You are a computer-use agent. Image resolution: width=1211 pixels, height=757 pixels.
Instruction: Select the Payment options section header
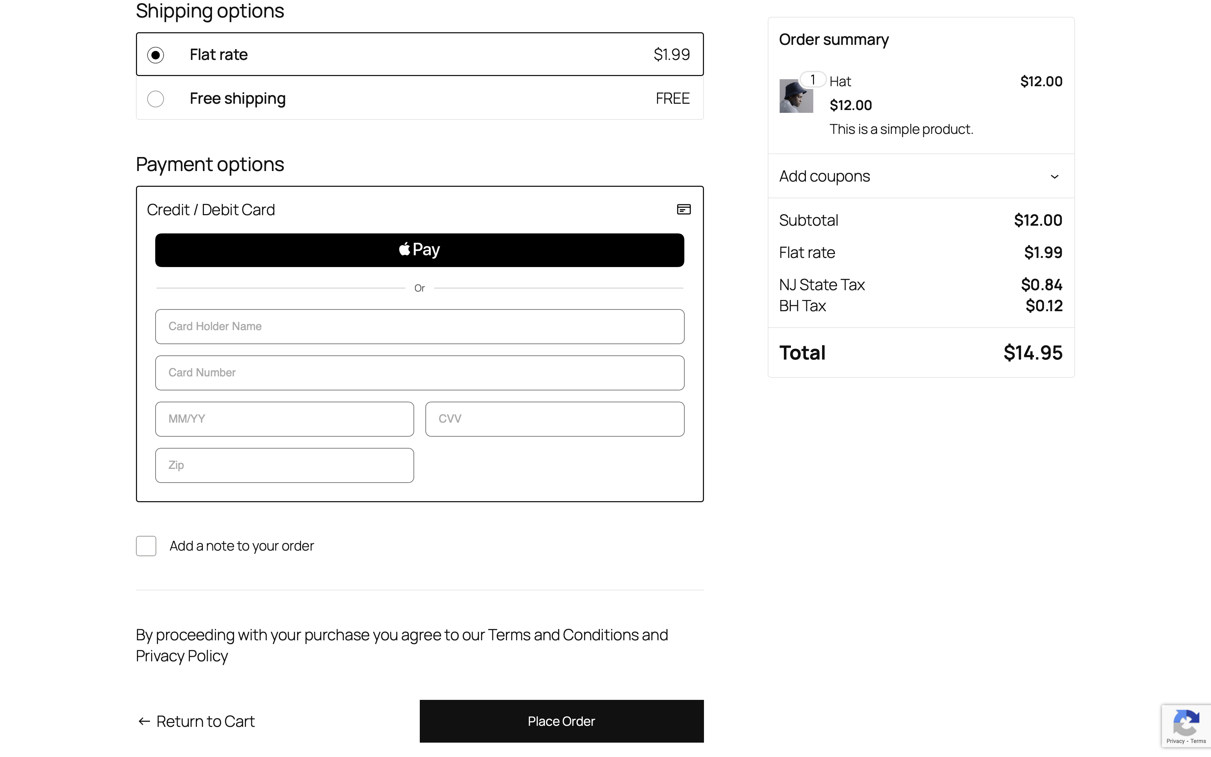point(210,164)
